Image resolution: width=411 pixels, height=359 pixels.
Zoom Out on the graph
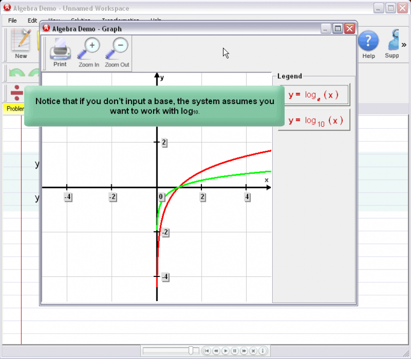(117, 53)
